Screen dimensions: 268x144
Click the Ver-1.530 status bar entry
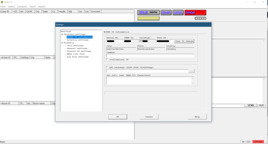246,142
